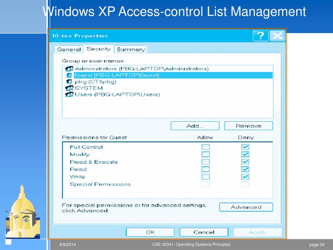Click the pbg user icon
Image resolution: width=333 pixels, height=250 pixels.
[69, 82]
